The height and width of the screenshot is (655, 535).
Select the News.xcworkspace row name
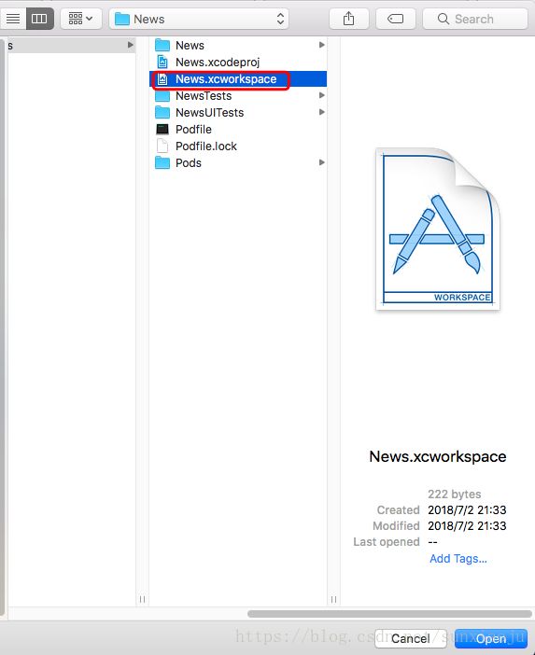[226, 79]
